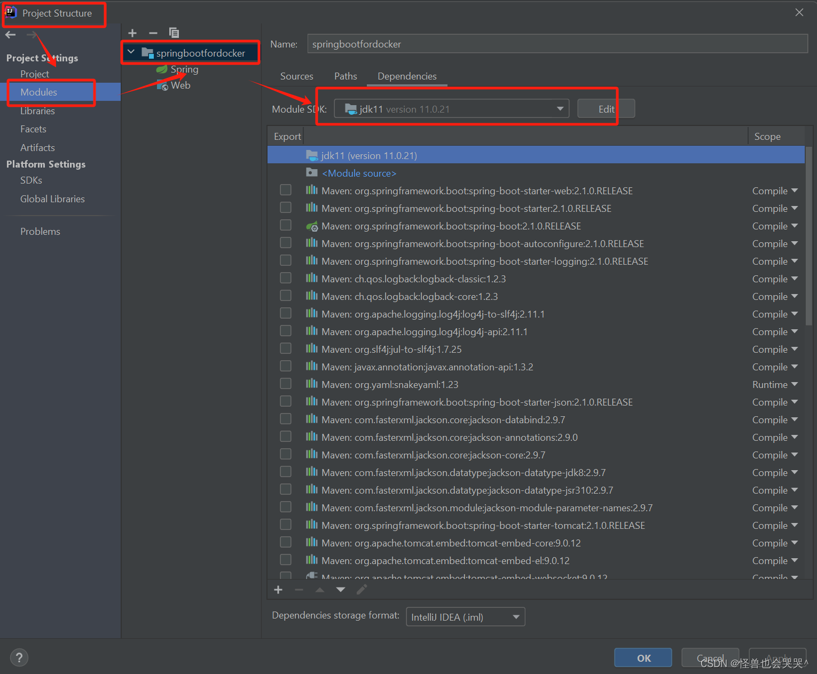The image size is (817, 674).
Task: Collapse the springbootfordocker tree node
Action: coord(131,52)
